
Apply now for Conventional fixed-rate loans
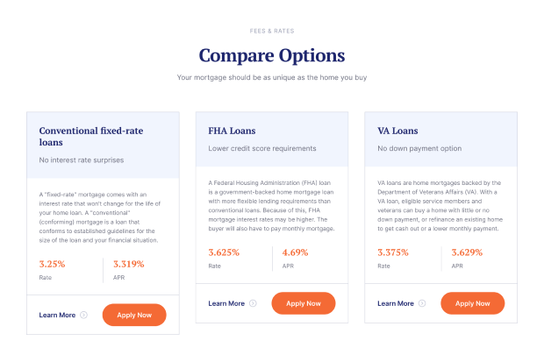click(134, 315)
